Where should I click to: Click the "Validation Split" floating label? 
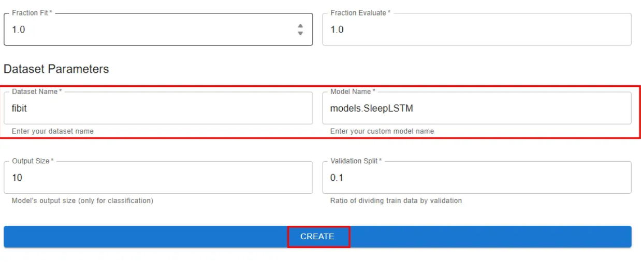tap(356, 161)
